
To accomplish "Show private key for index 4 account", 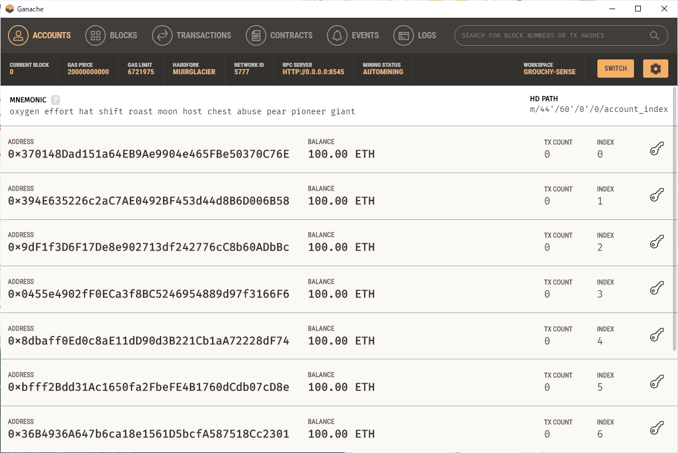I will [x=657, y=335].
